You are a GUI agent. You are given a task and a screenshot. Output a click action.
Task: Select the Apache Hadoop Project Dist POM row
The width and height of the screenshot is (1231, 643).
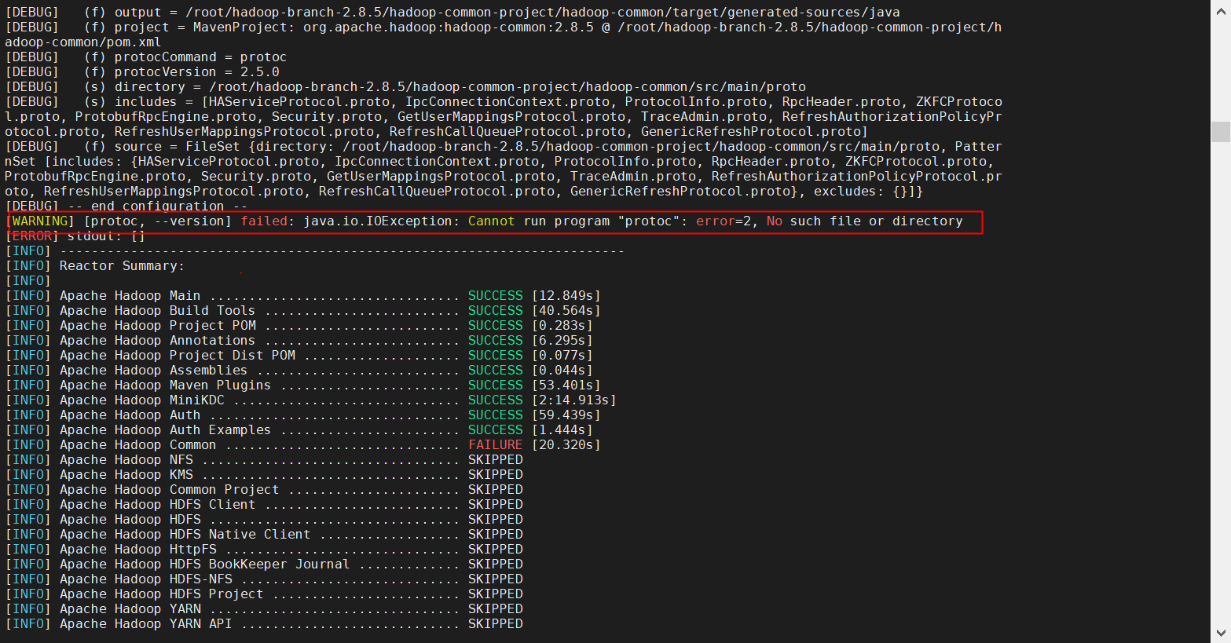click(x=299, y=356)
